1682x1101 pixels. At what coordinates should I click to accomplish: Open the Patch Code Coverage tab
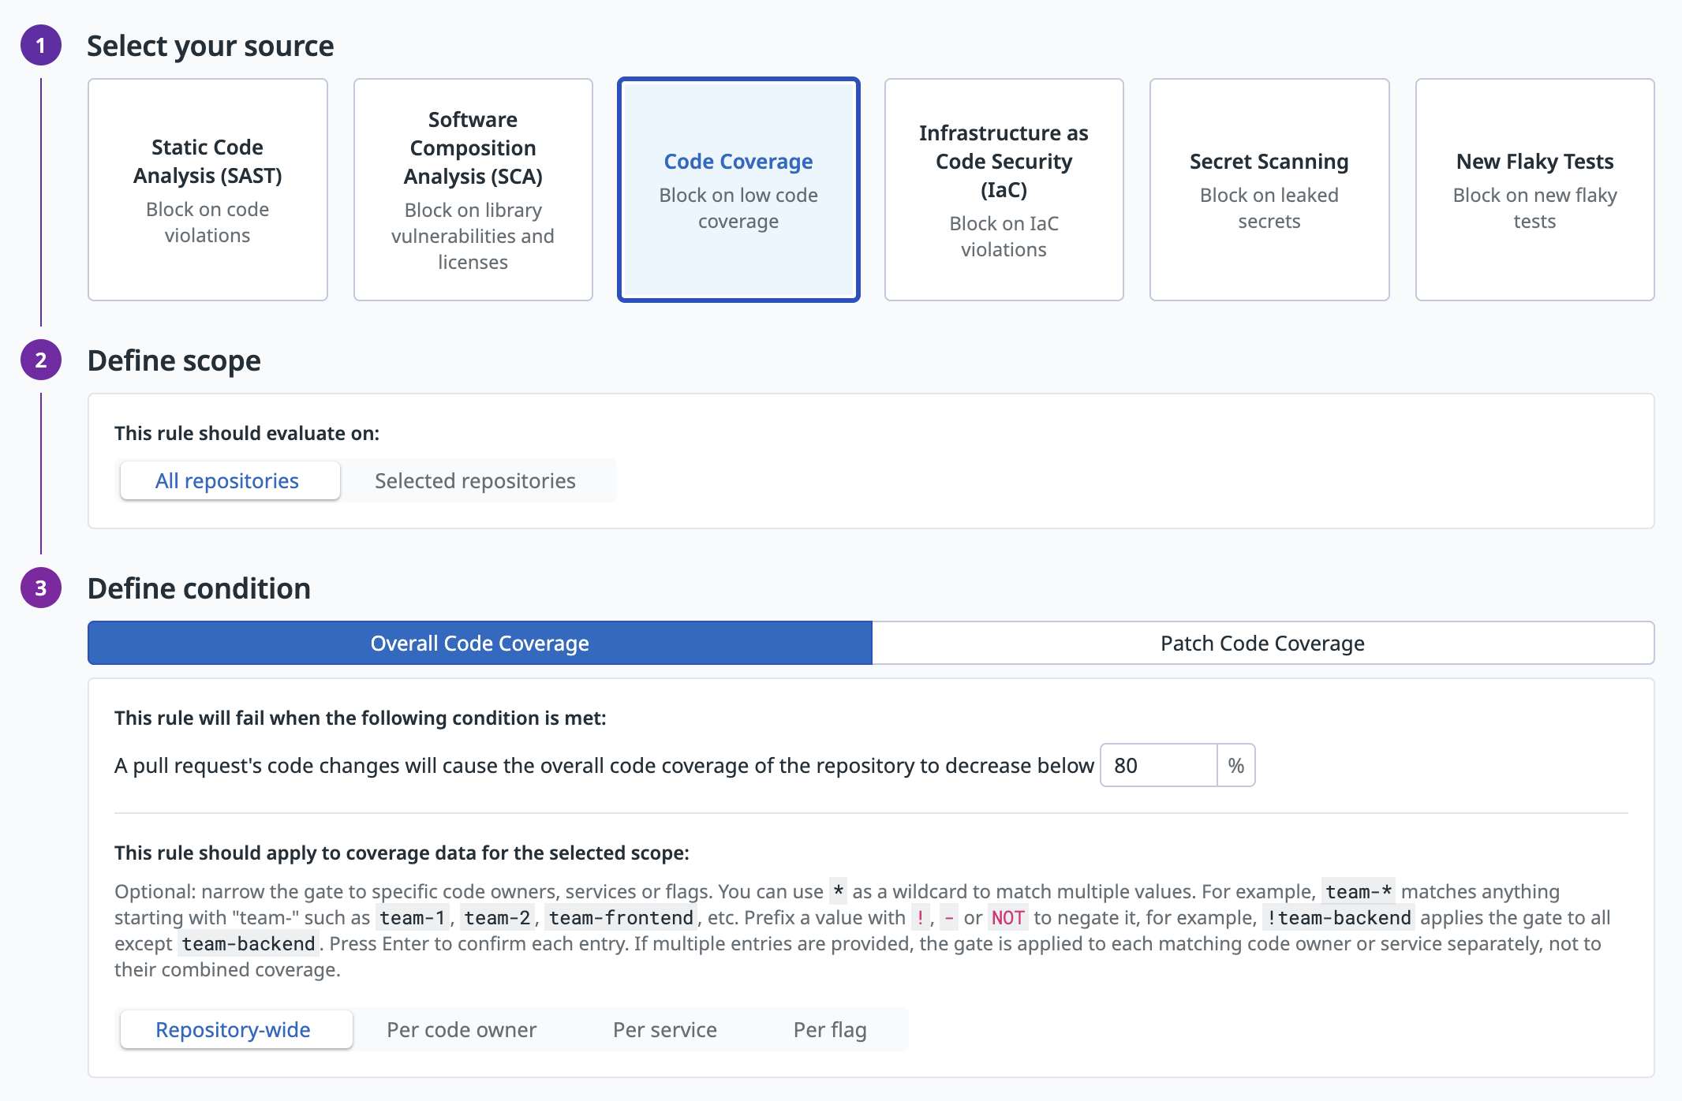point(1262,643)
